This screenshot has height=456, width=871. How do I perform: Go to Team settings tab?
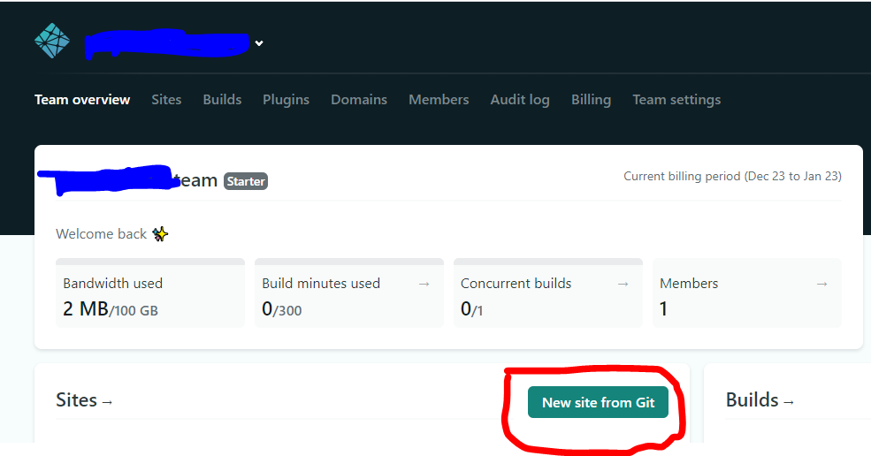click(x=676, y=100)
